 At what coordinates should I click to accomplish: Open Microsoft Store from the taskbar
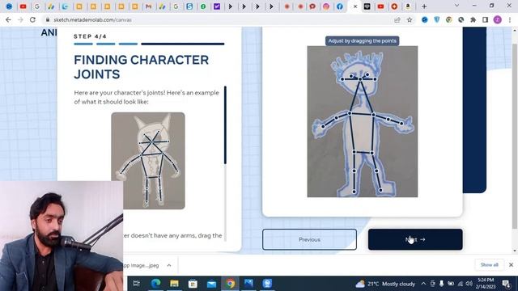tap(193, 284)
